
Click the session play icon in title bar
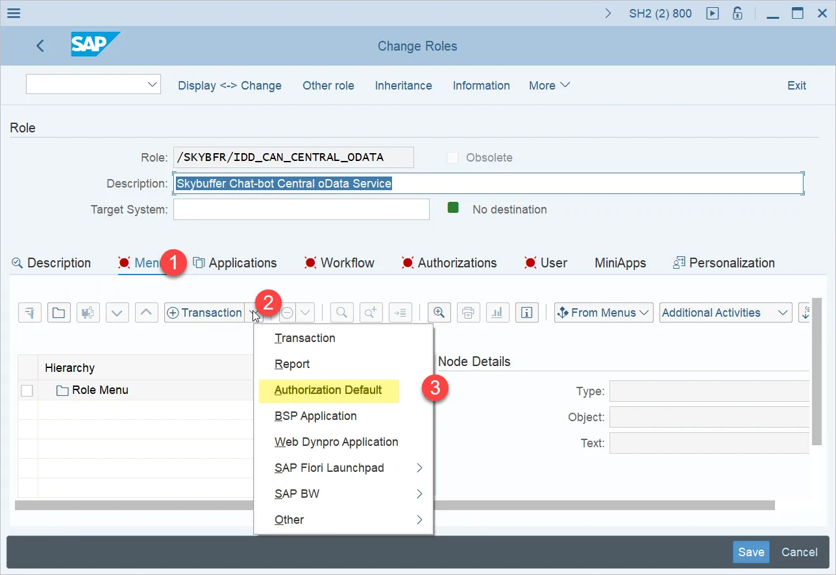coord(713,13)
